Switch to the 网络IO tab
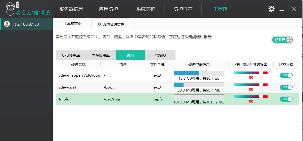The width and height of the screenshot is (303, 141). tap(160, 55)
